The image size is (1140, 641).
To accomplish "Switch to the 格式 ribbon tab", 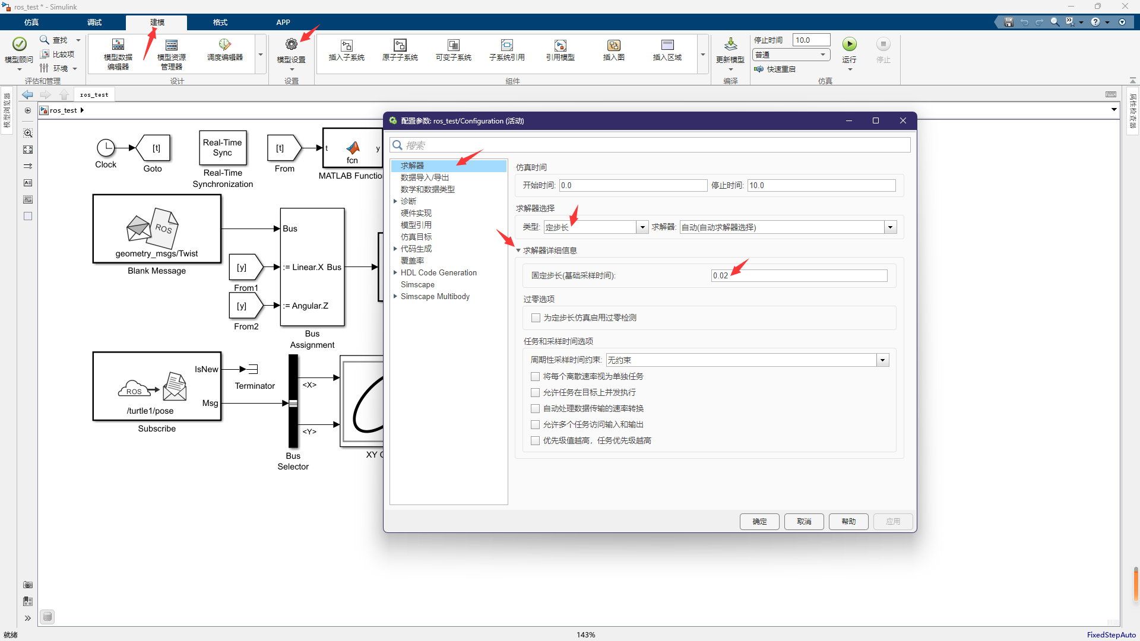I will (220, 22).
